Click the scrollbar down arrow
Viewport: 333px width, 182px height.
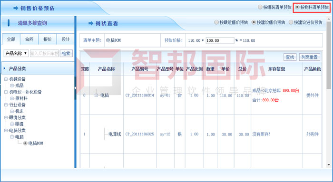click(x=329, y=165)
